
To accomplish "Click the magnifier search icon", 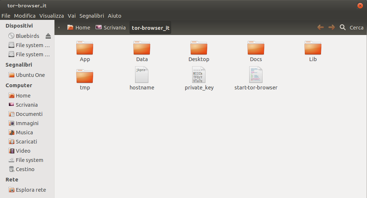I will pyautogui.click(x=343, y=27).
